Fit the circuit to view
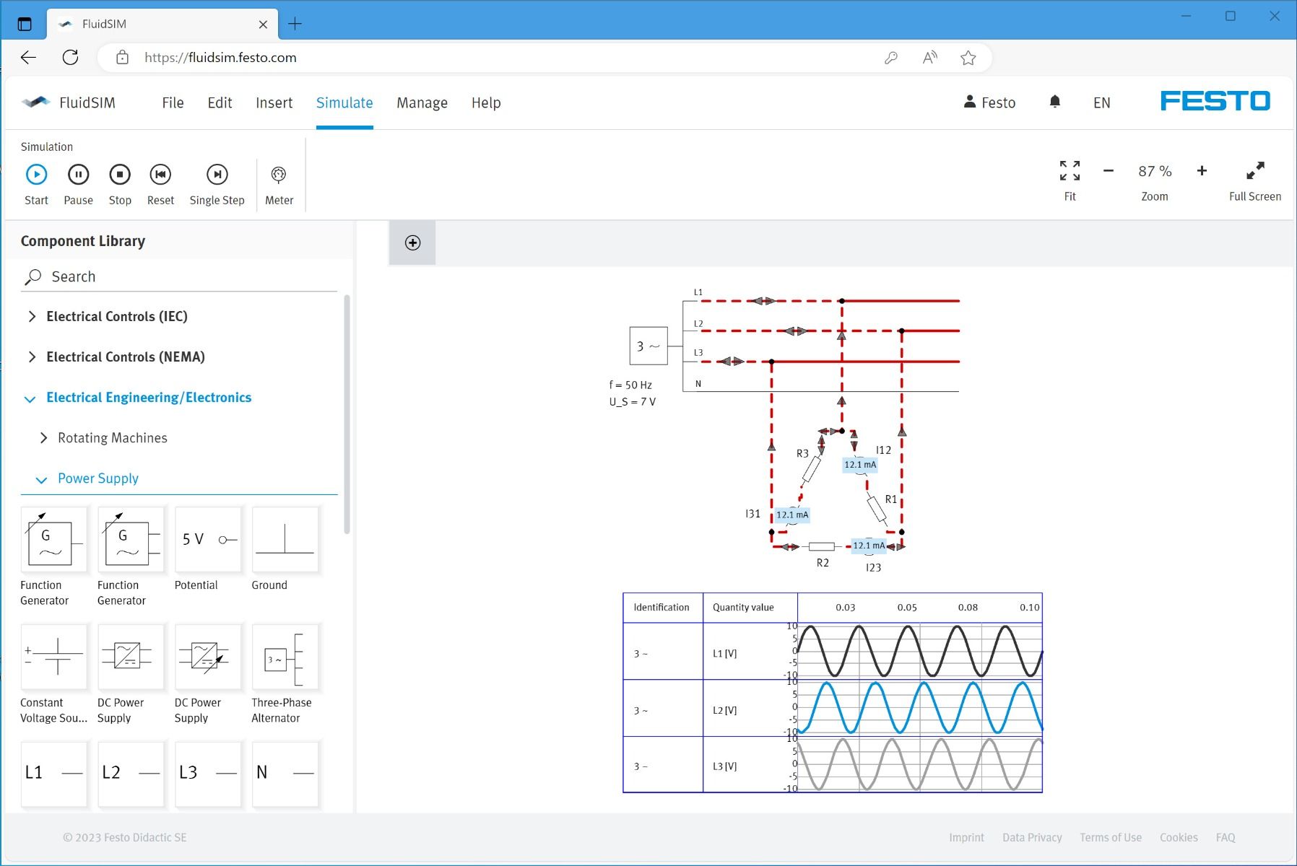The width and height of the screenshot is (1297, 866). pyautogui.click(x=1070, y=171)
